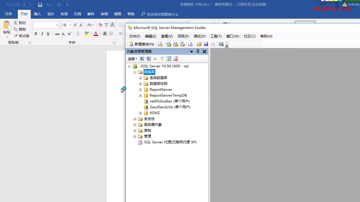Toggle auto-hide pin of Object Explorer

(198, 51)
